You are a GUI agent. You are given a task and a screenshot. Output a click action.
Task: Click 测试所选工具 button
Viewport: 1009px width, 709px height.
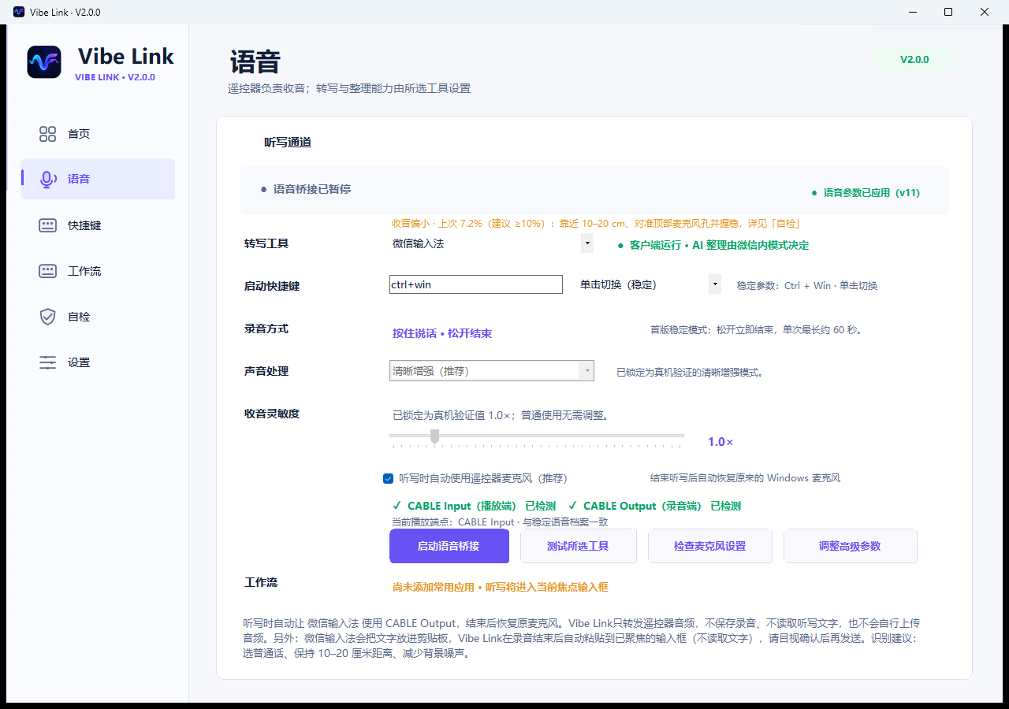578,546
